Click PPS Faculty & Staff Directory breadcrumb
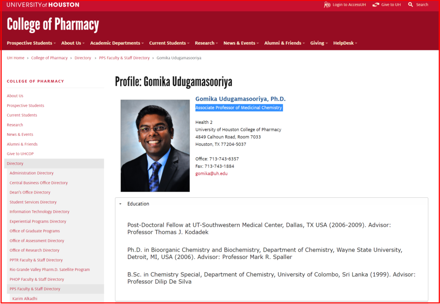Viewport: 440px width, 304px height. pos(124,58)
